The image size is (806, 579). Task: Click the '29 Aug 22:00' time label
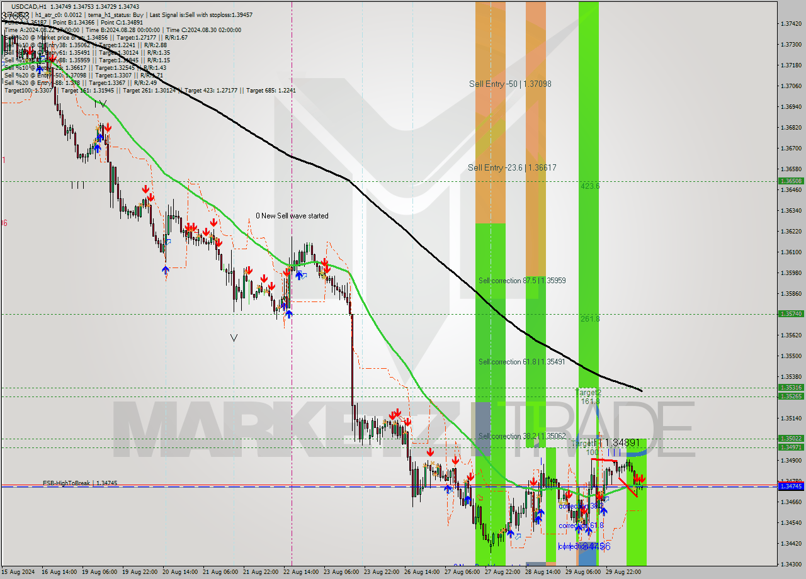pyautogui.click(x=623, y=572)
